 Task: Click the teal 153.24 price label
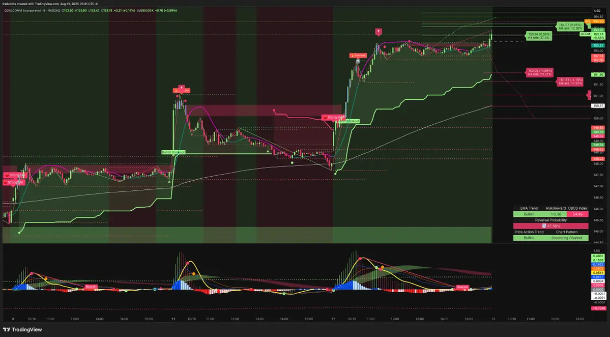[598, 45]
